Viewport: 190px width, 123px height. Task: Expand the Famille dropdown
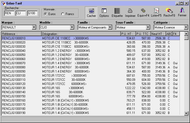[110, 27]
